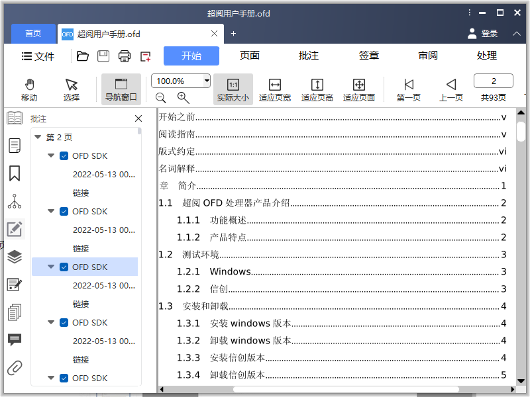Open the 处理 ribbon tab

[x=487, y=56]
